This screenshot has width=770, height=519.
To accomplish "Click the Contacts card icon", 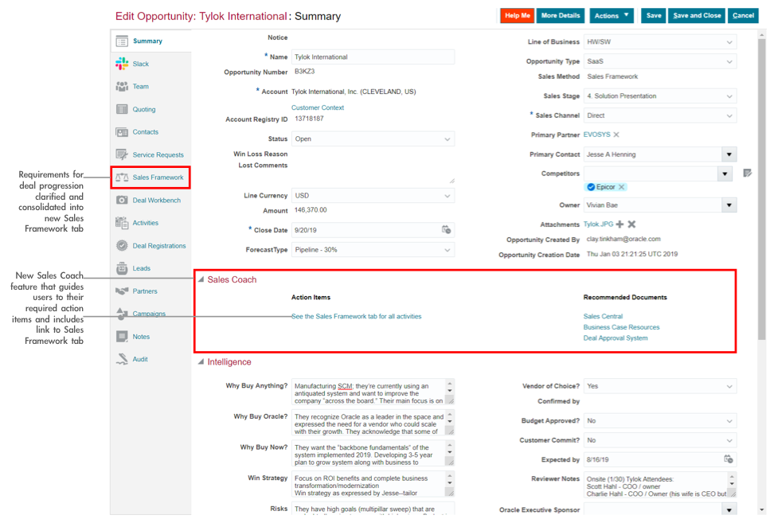I will point(122,131).
